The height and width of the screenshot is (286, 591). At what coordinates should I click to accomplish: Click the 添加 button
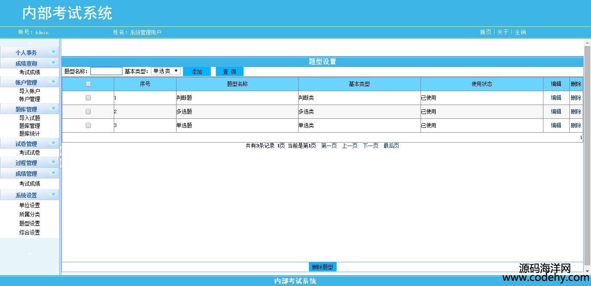click(197, 72)
